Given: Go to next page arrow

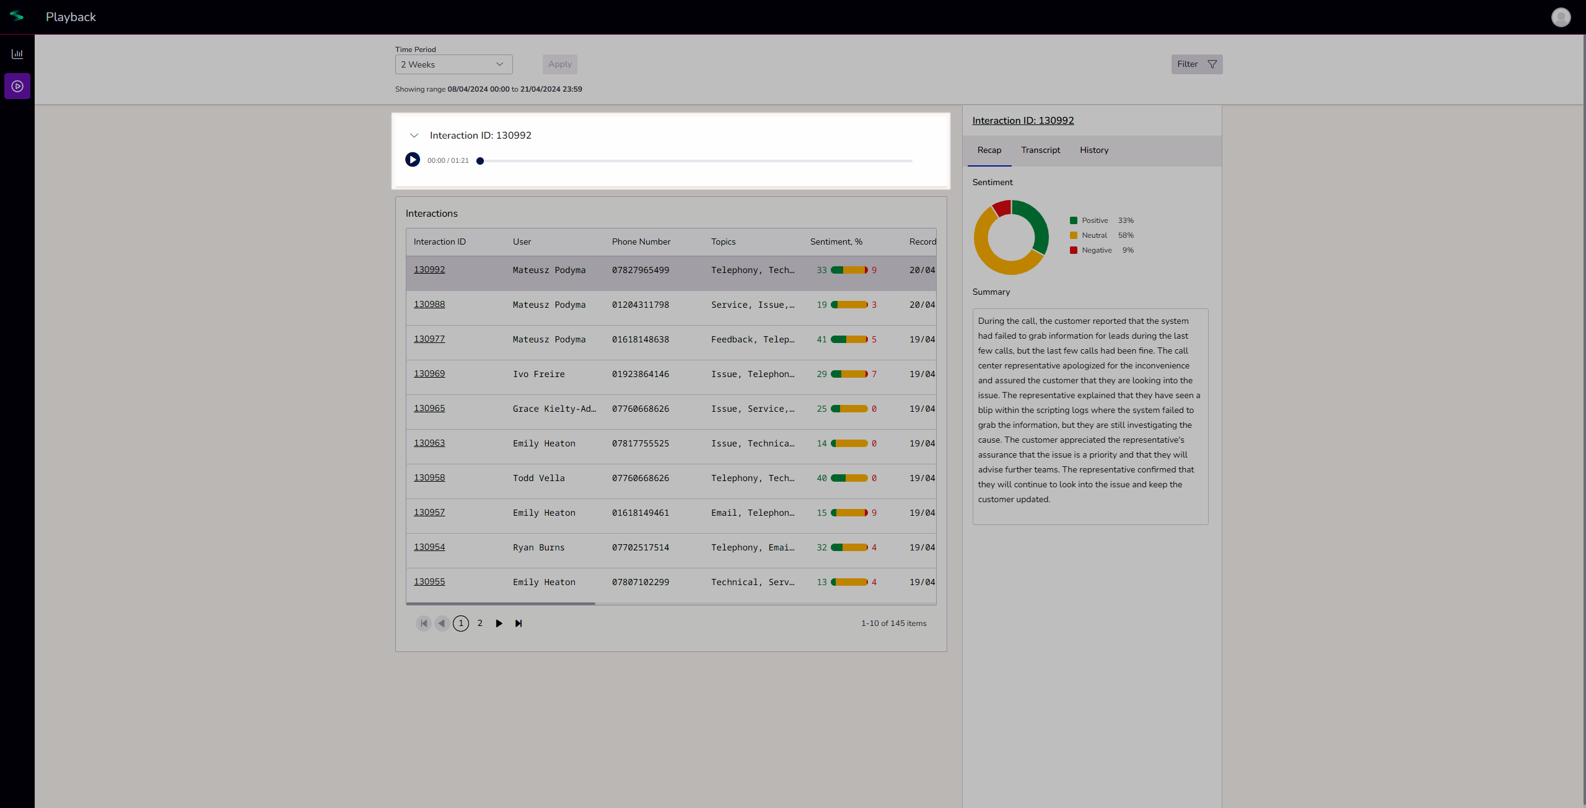Looking at the screenshot, I should coord(499,623).
